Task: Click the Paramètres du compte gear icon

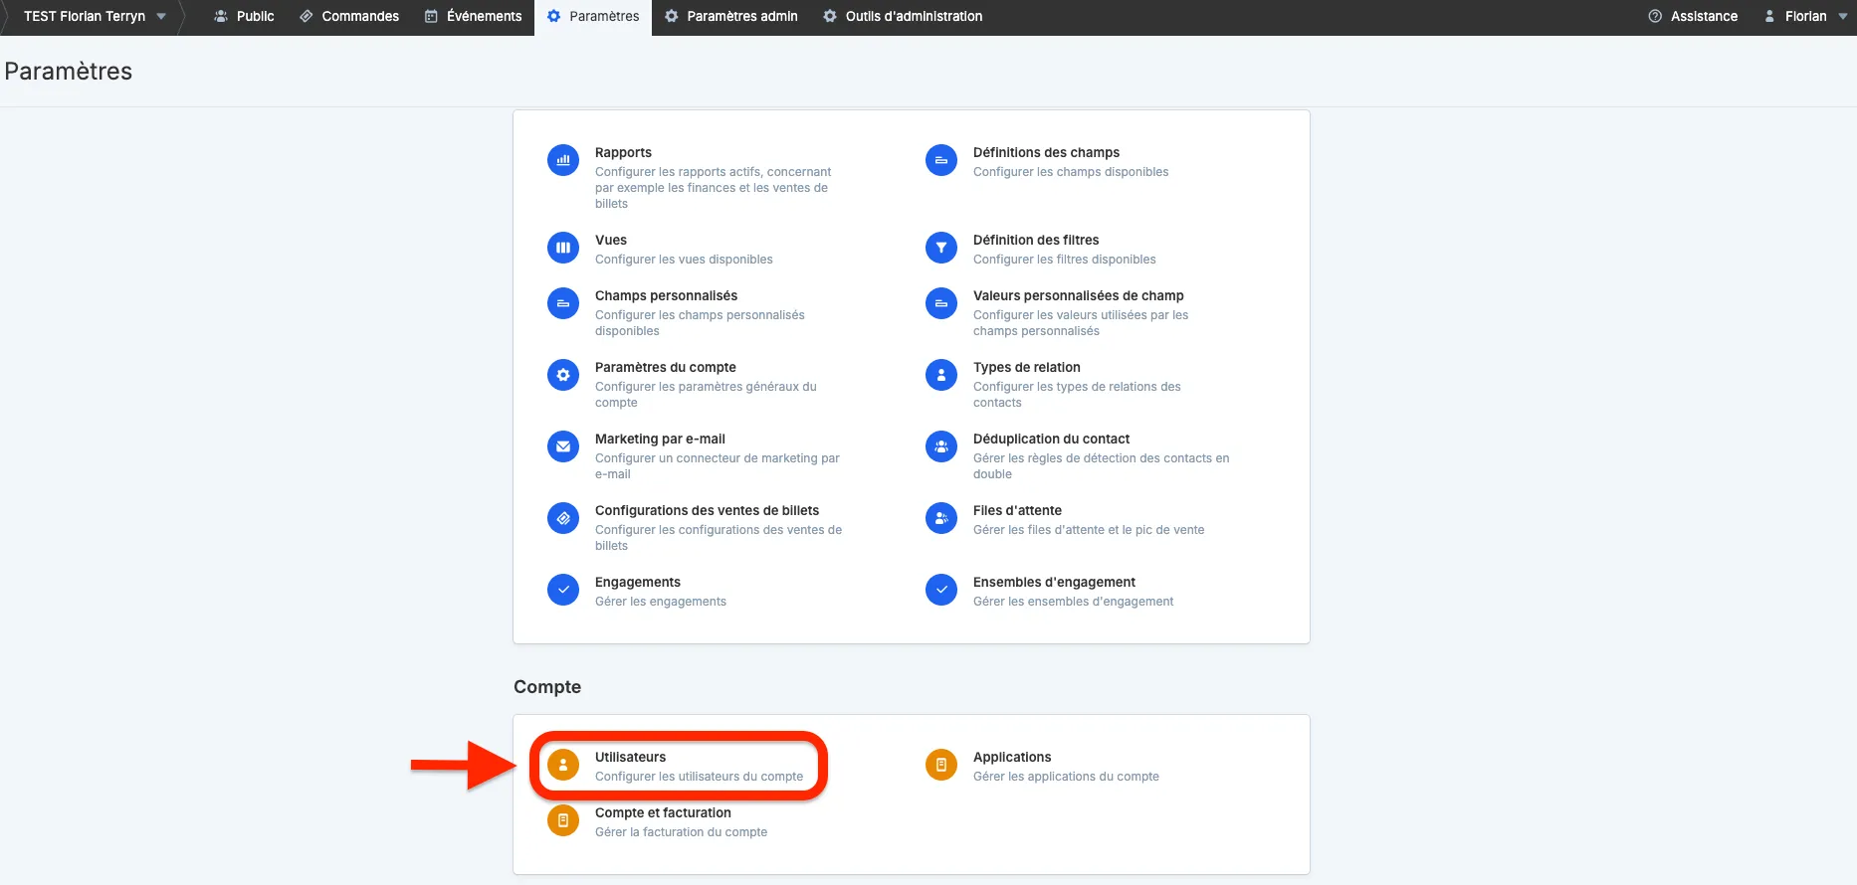Action: tap(563, 375)
